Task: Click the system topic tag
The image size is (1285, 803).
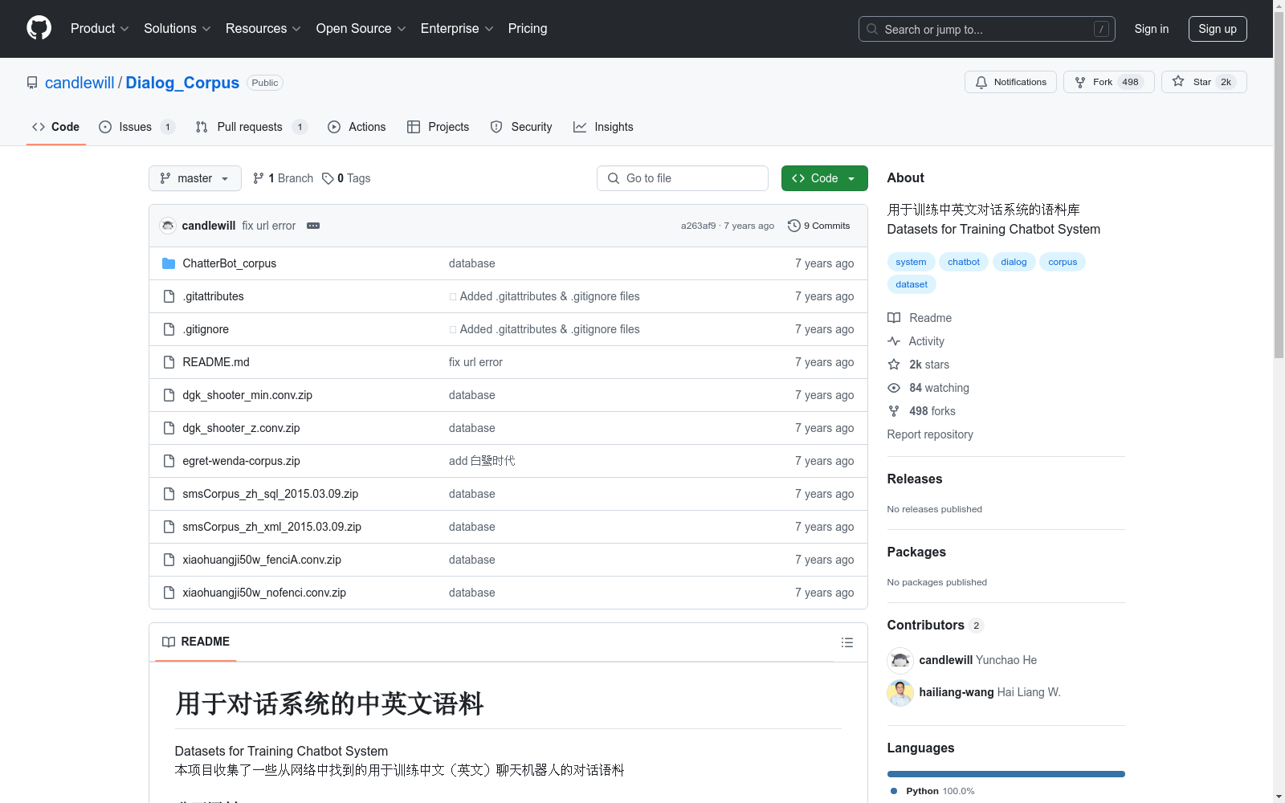Action: (x=911, y=262)
